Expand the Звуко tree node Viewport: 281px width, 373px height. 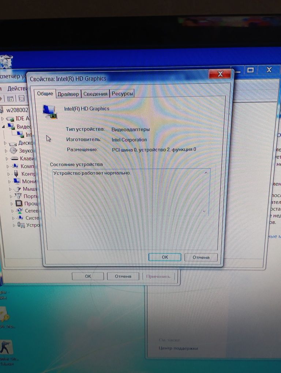pos(6,151)
